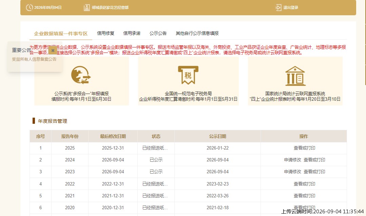The width and height of the screenshot is (366, 216).
Task: Click the 2020-12-31 last modified cell
Action: (113, 208)
